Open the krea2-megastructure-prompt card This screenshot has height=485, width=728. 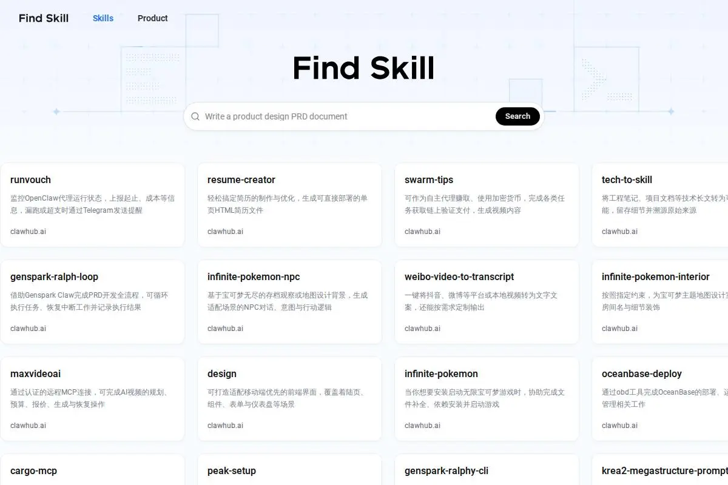coord(660,470)
